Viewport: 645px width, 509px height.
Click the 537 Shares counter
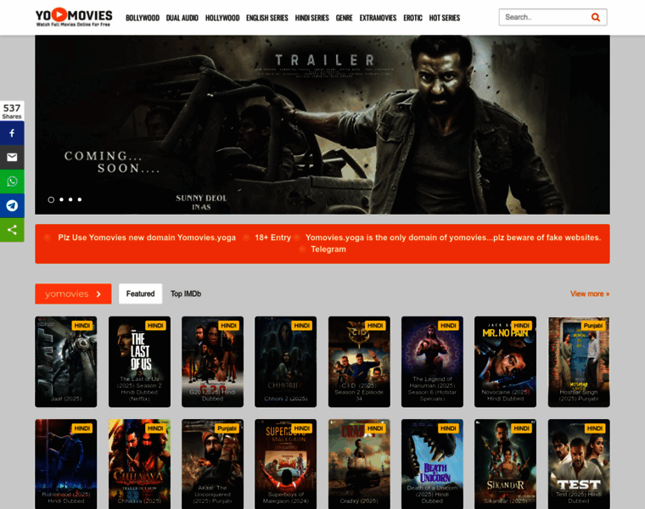12,111
